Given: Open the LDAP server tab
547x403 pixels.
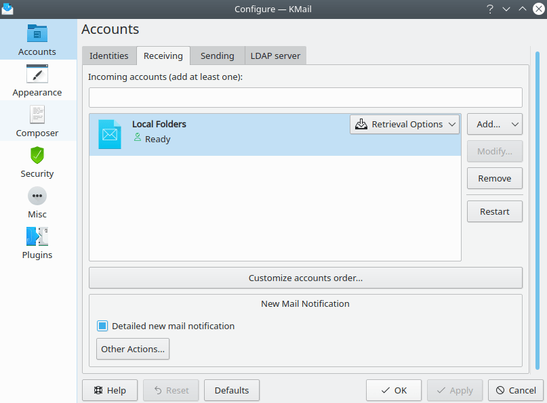Looking at the screenshot, I should (275, 56).
